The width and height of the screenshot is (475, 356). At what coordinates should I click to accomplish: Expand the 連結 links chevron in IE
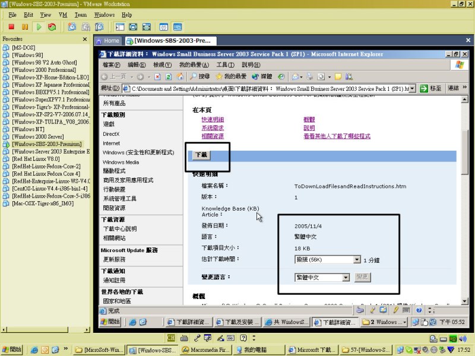[x=465, y=87]
